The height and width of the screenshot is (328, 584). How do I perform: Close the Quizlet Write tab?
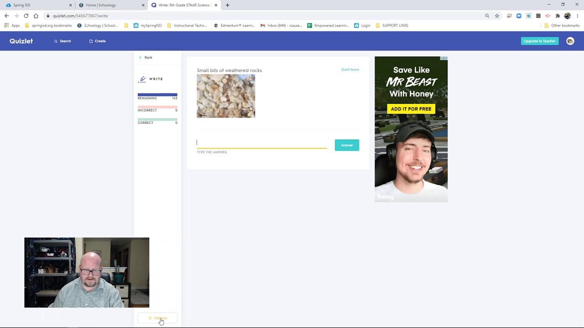[x=216, y=5]
